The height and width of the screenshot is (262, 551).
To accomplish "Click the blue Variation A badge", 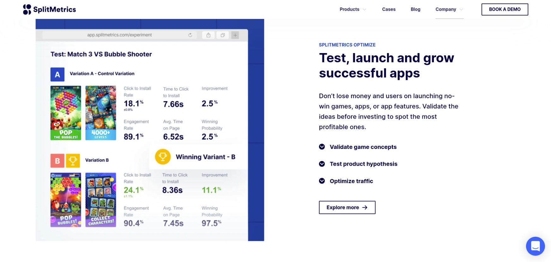I will (57, 74).
